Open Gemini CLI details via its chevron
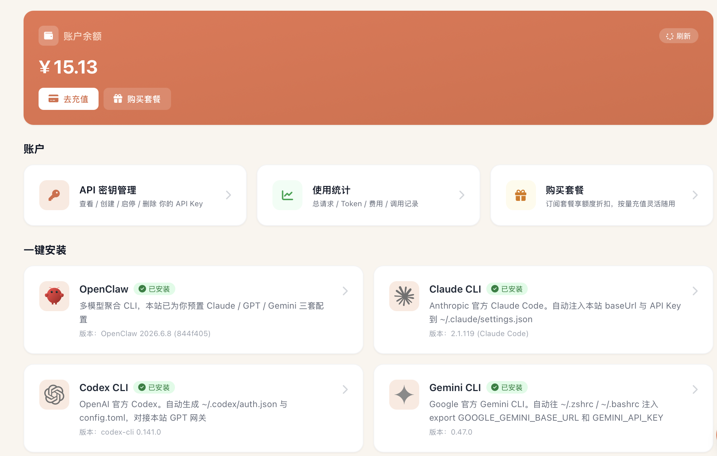 coord(695,390)
